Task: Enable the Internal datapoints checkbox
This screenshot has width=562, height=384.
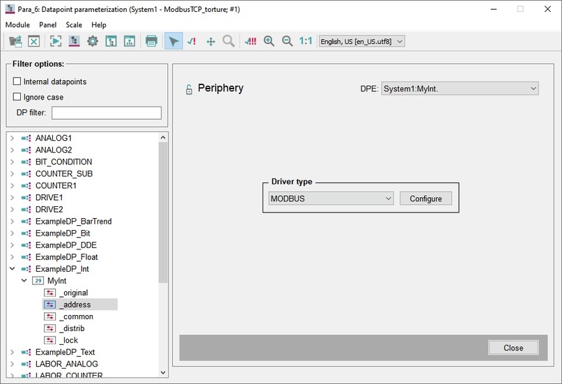Action: pyautogui.click(x=17, y=82)
